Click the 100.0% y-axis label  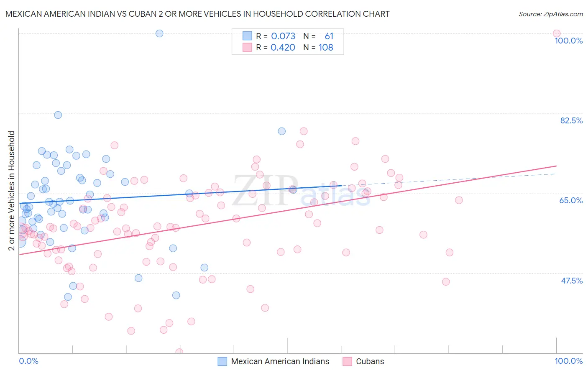pos(569,41)
